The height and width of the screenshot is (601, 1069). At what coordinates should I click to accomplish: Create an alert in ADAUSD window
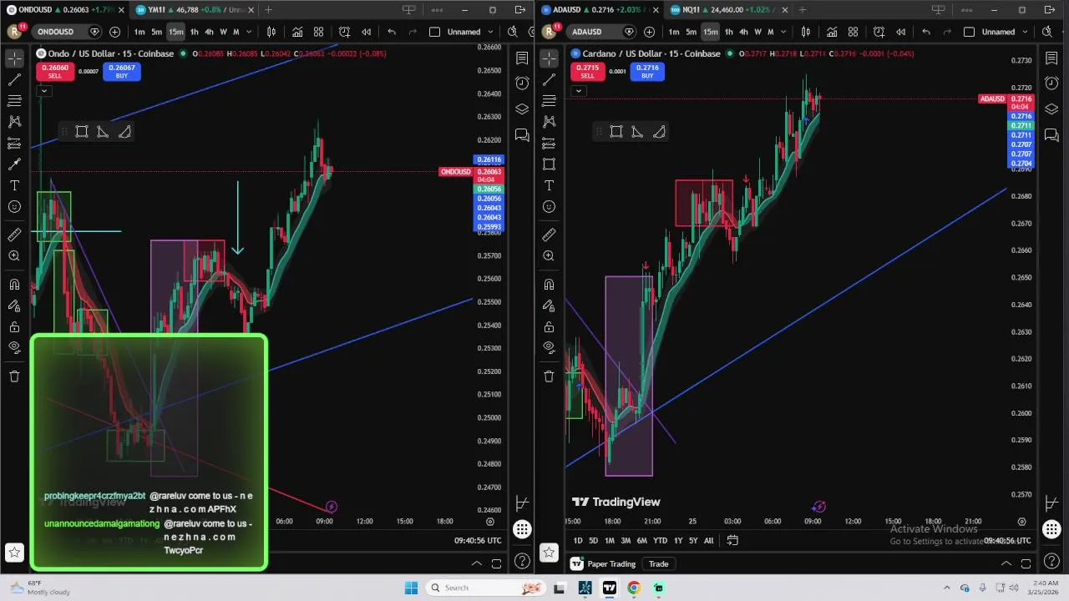pos(879,32)
